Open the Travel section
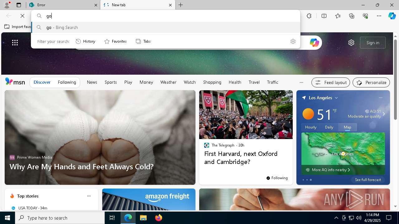The image size is (399, 224). pos(254,82)
